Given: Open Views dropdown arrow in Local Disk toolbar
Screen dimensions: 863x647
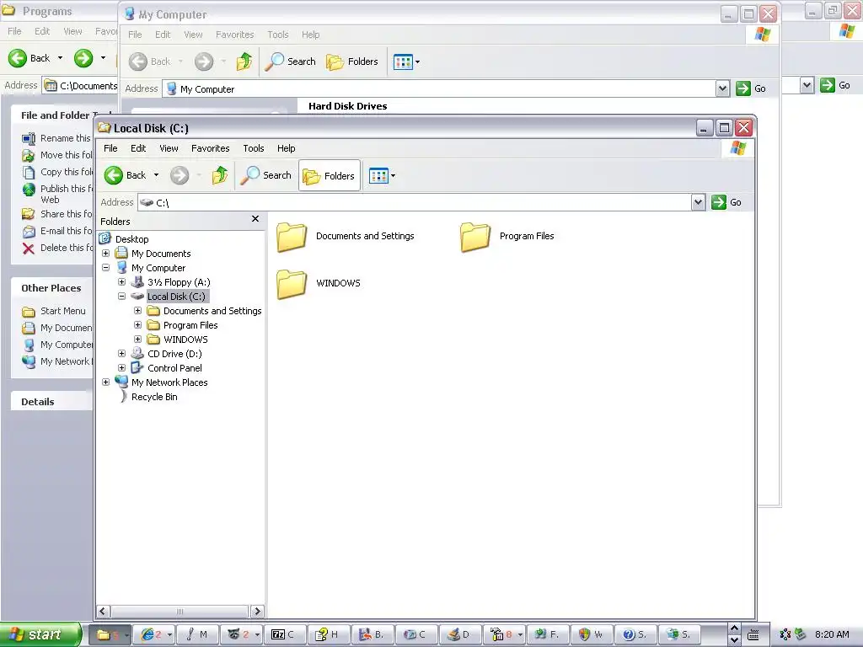Looking at the screenshot, I should 393,176.
